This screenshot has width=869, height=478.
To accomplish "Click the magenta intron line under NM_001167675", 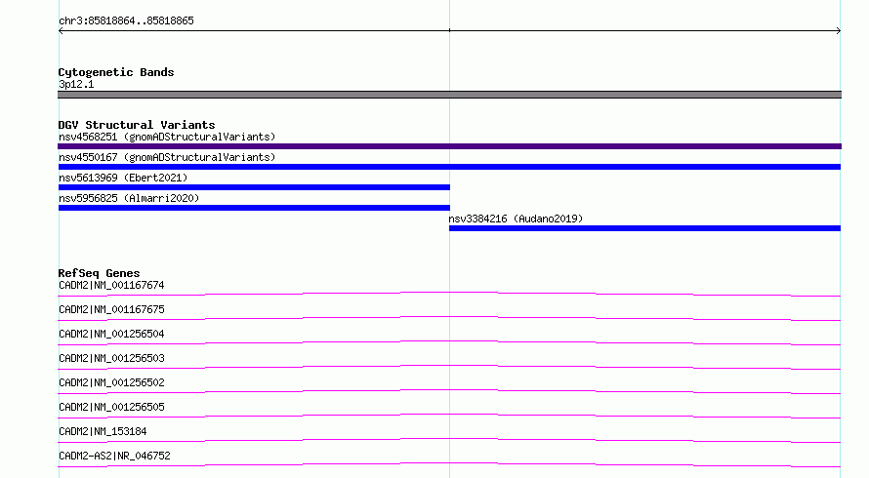I will pyautogui.click(x=449, y=317).
